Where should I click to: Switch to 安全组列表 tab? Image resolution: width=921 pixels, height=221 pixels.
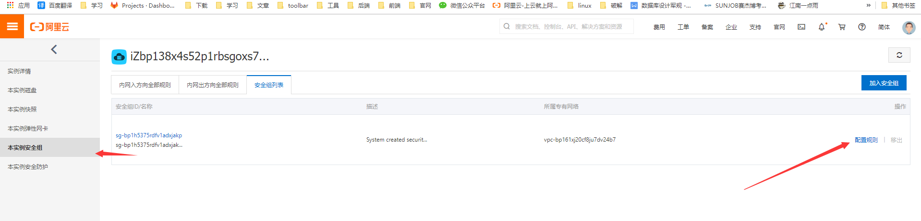(269, 85)
